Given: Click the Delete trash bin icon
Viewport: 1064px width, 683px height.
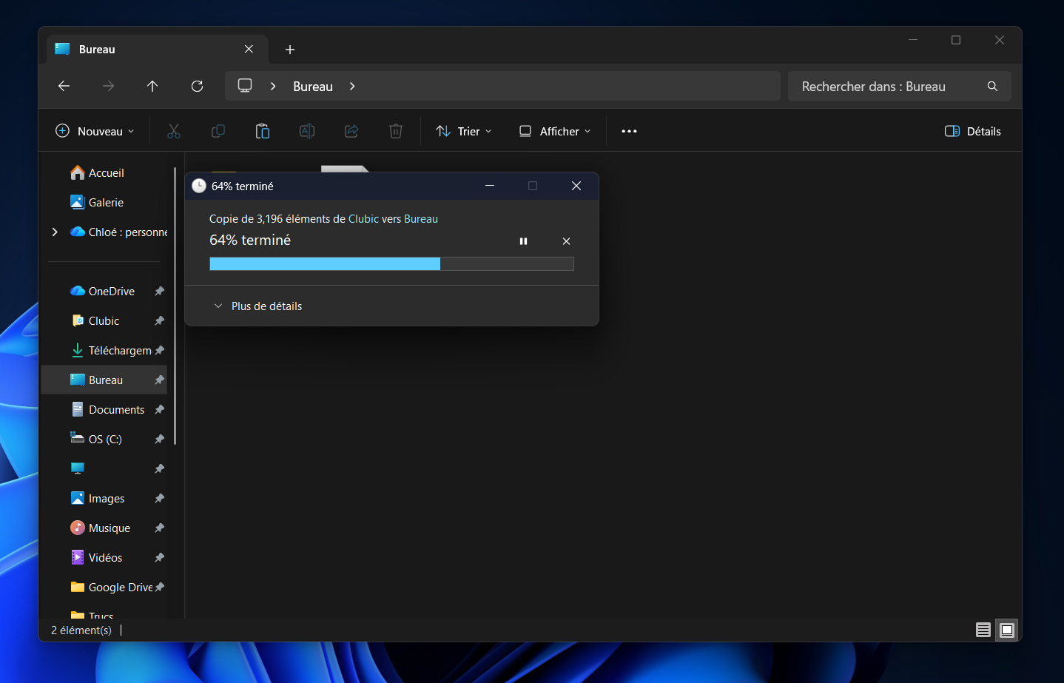Looking at the screenshot, I should (396, 131).
